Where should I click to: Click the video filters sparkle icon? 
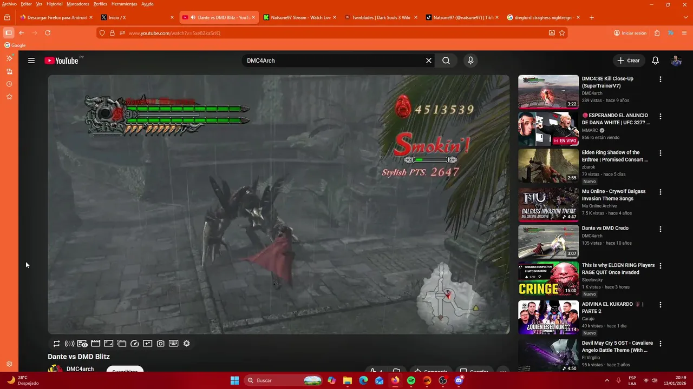tap(148, 344)
